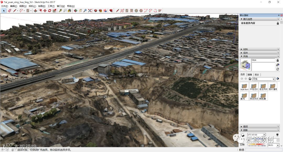This screenshot has width=283, height=152.
Task: Open the 06/21 date dropdown
Action: click(x=278, y=145)
